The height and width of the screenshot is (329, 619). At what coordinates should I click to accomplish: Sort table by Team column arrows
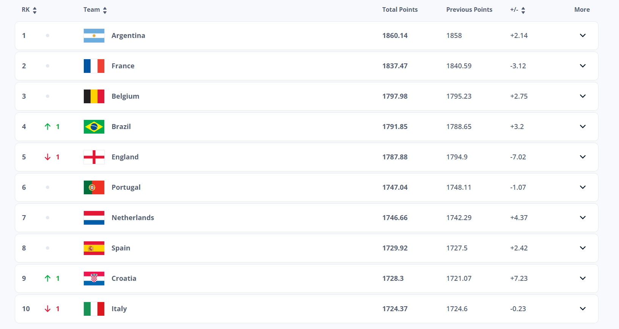coord(105,10)
